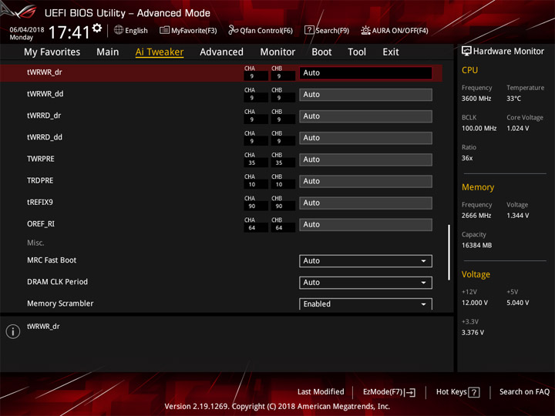Open the Memory Scrambler dropdown

click(x=365, y=304)
